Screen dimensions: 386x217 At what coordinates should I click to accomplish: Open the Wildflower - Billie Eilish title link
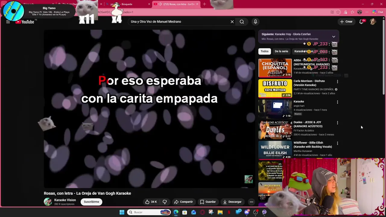tap(313, 145)
